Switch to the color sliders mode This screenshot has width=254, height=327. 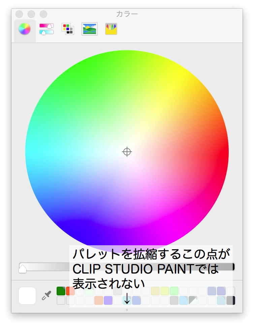tap(46, 29)
